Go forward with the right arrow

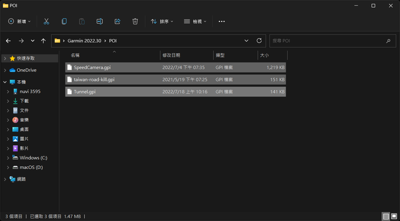[21, 41]
